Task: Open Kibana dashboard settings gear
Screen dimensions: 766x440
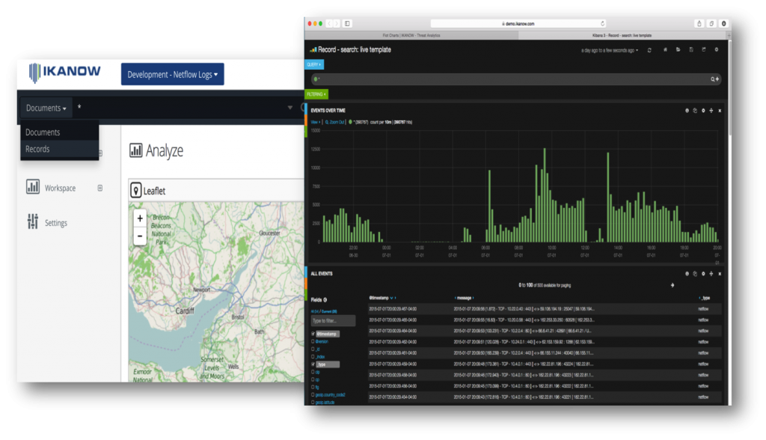Action: click(x=717, y=50)
